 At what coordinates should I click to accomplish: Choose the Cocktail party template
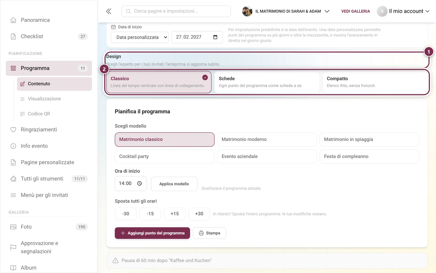pyautogui.click(x=165, y=157)
